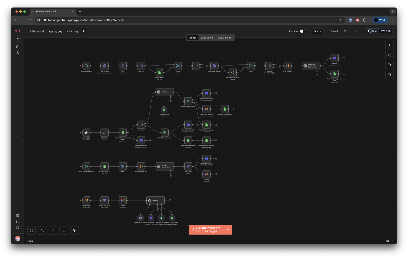Activate the workflow with the Inactive toggle

[x=303, y=31]
